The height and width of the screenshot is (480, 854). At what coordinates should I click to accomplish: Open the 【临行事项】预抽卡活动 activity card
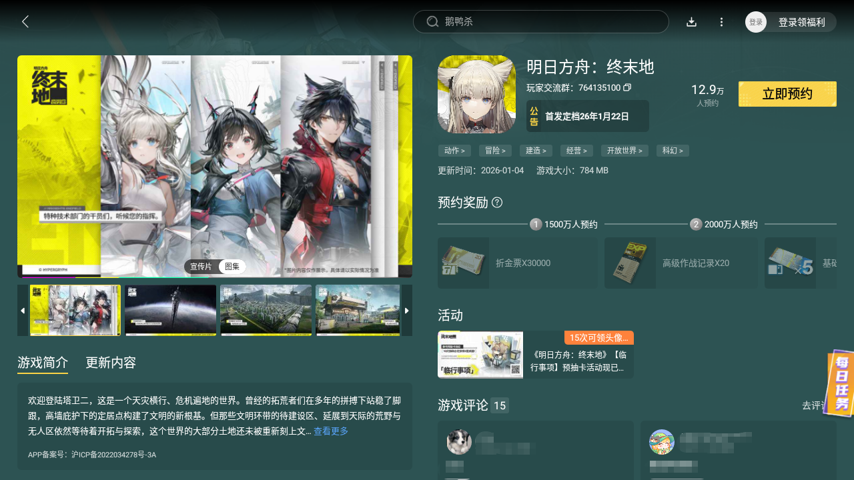click(536, 355)
